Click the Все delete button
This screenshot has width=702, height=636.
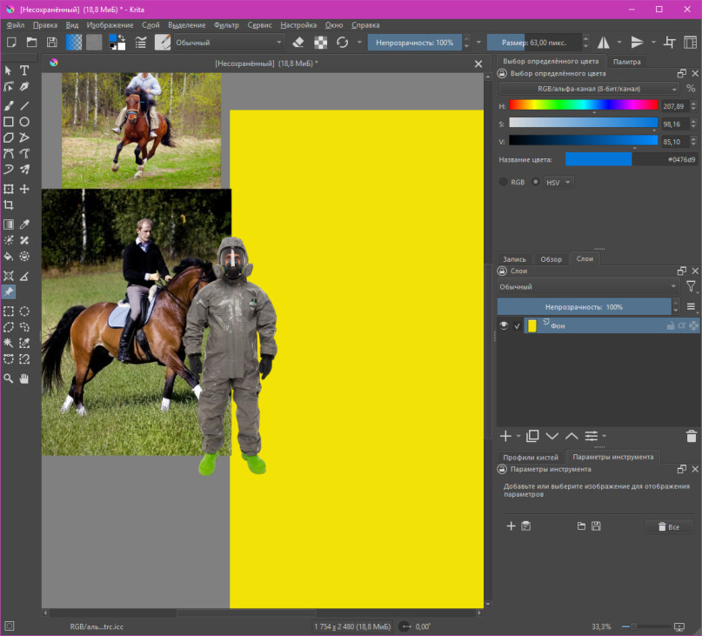[669, 526]
